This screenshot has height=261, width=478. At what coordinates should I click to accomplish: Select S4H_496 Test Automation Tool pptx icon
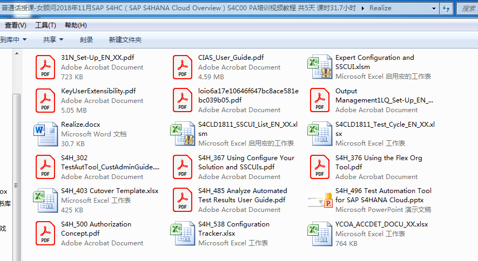click(320, 200)
